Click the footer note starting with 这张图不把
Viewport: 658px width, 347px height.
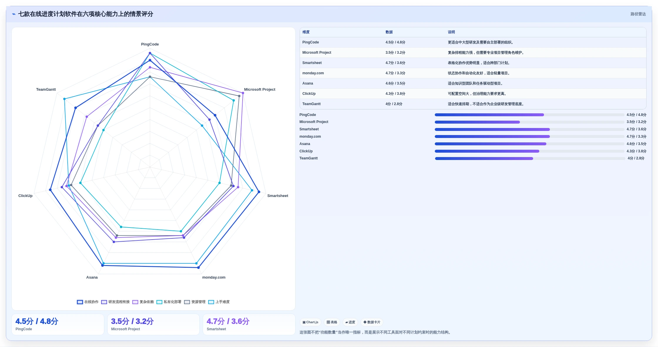[376, 332]
